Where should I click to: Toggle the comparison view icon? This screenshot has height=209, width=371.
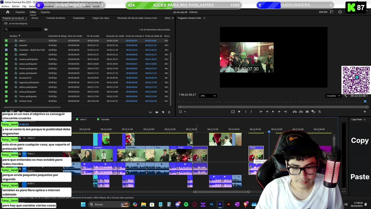(x=313, y=112)
